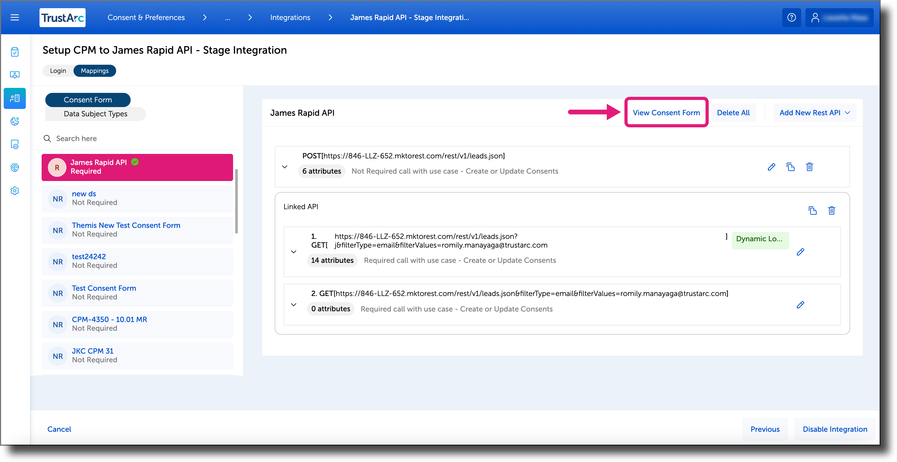Click the Delete All button
The image size is (897, 462).
[733, 113]
